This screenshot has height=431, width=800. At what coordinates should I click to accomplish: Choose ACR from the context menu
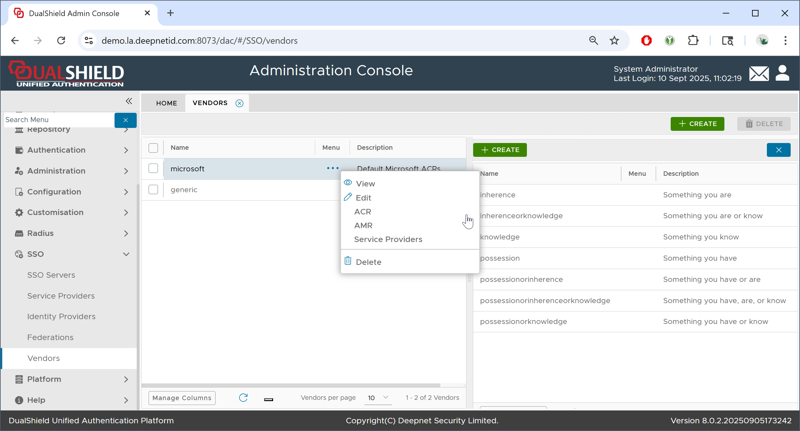(363, 211)
